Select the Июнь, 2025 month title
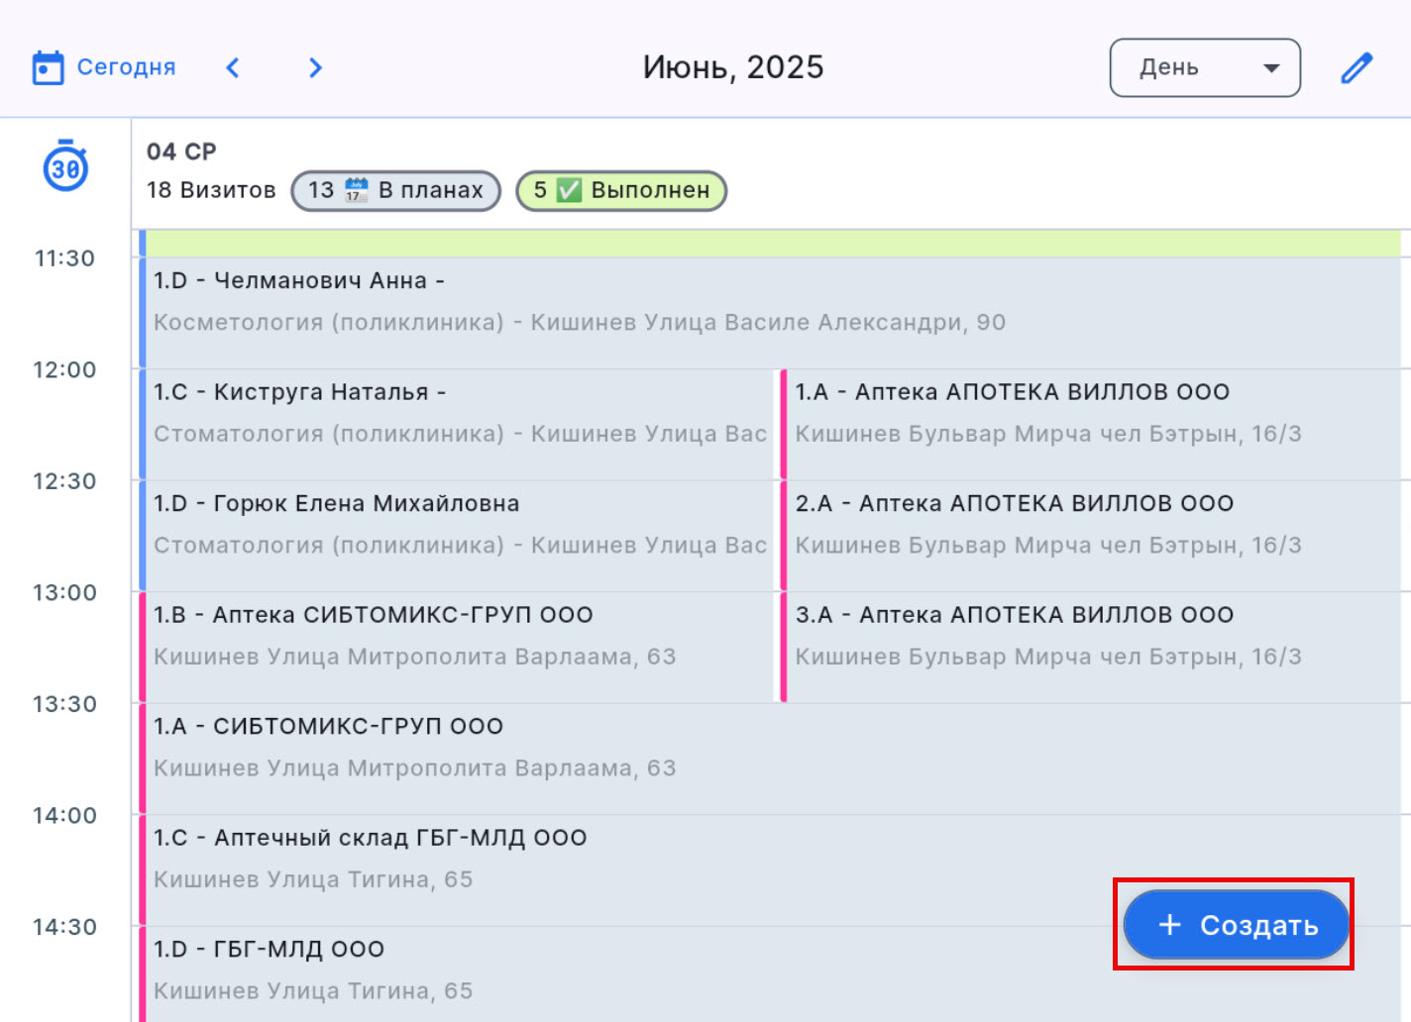Screen dimensions: 1411x1022 [733, 66]
